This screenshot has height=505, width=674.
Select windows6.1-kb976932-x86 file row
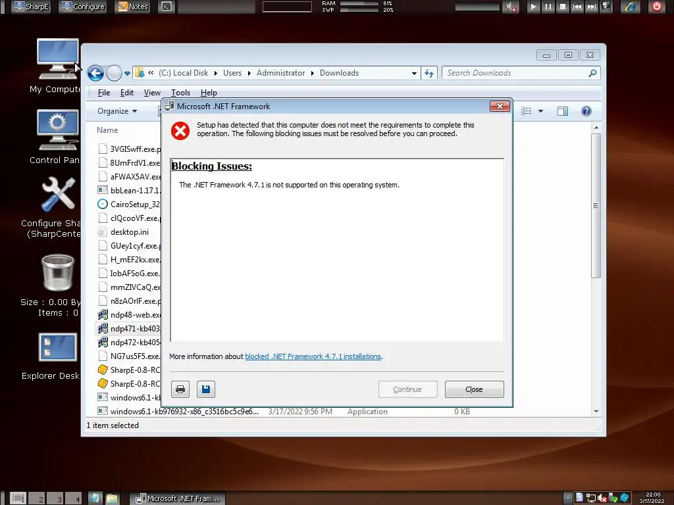click(284, 412)
